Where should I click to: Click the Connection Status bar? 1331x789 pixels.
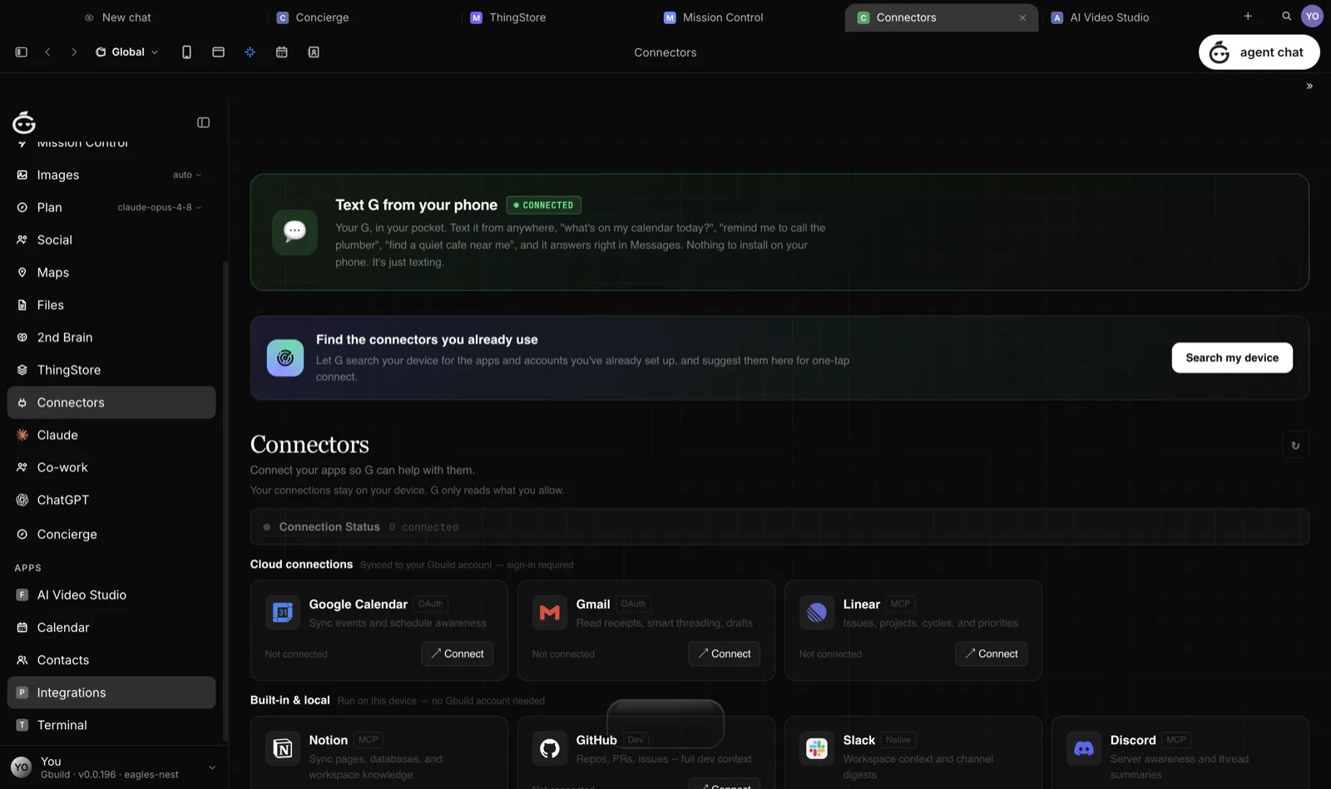(779, 527)
